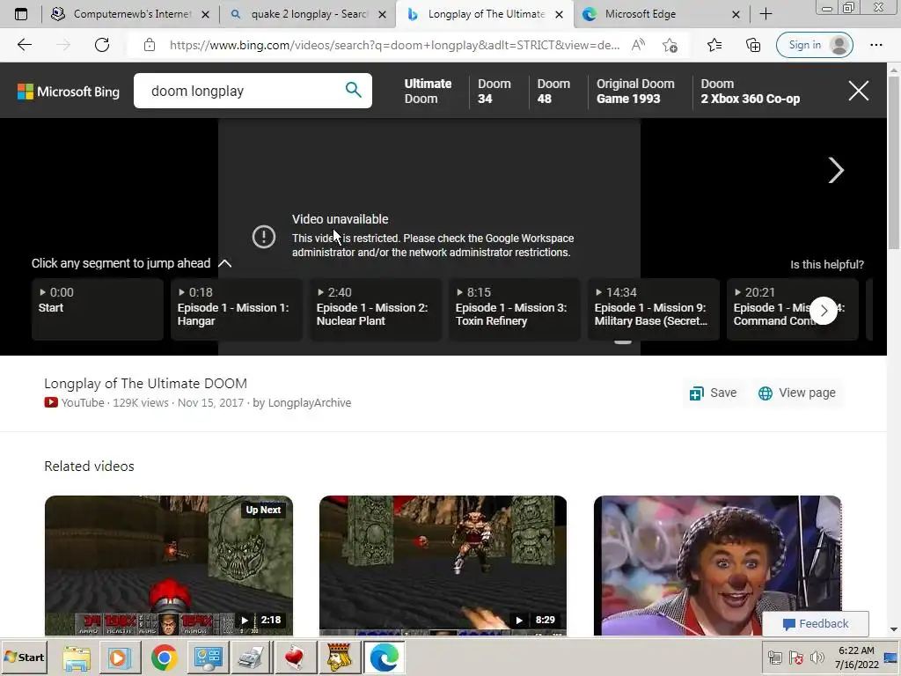Close the quake 2 longplay tab
The image size is (901, 676).
pyautogui.click(x=382, y=14)
